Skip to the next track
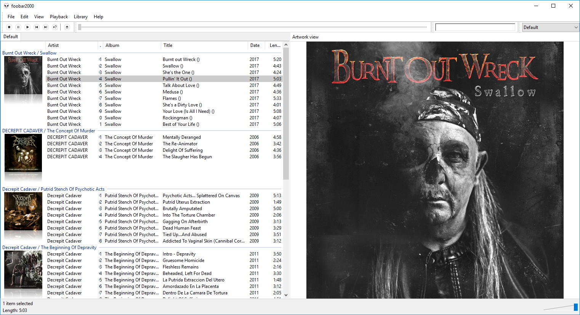580x315 pixels. 46,27
